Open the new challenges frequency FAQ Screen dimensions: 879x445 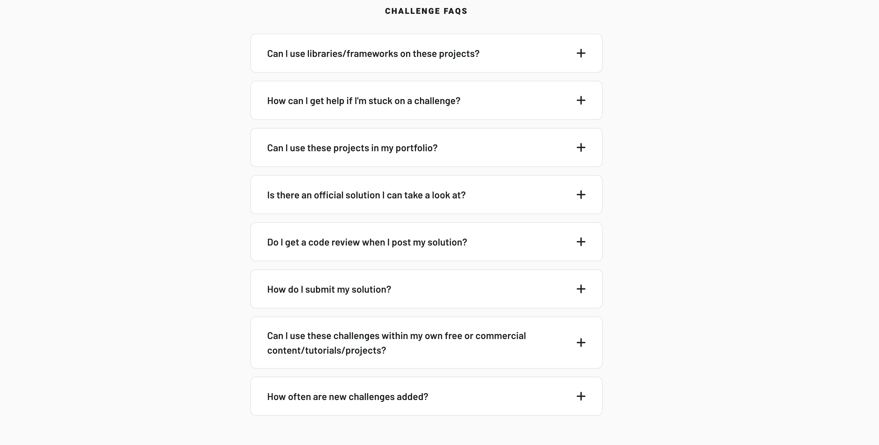(581, 396)
